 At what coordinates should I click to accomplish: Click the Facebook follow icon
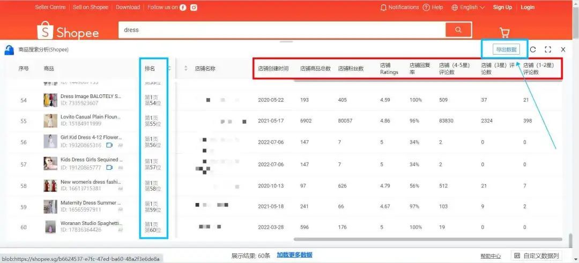point(183,7)
